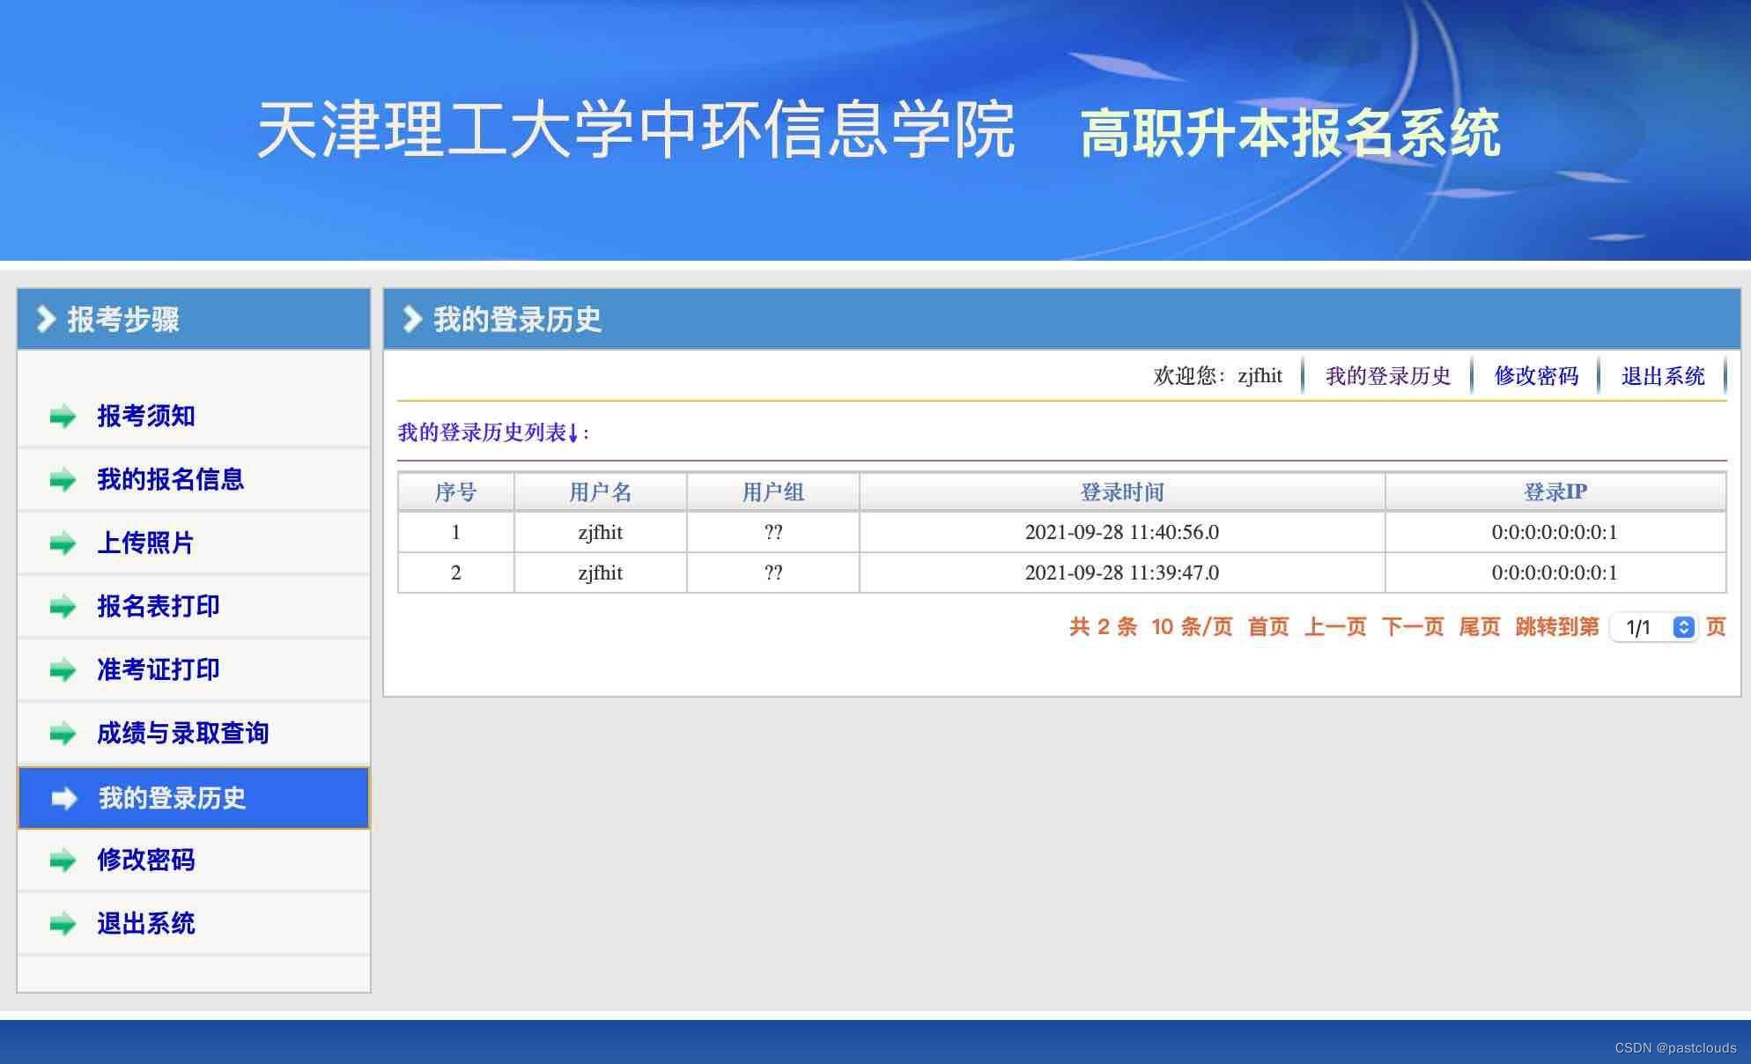Click green arrow icon beside 报考须知
1751x1064 pixels.
pyautogui.click(x=63, y=417)
